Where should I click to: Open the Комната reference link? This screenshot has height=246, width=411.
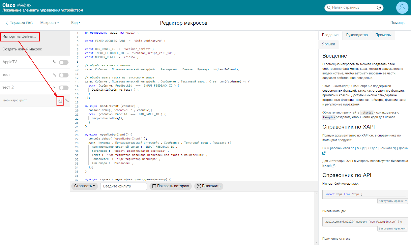click(388, 148)
